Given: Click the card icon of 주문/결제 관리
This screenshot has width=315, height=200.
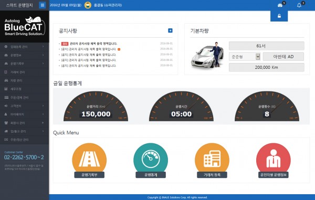Looking at the screenshot, I should click(6, 98).
